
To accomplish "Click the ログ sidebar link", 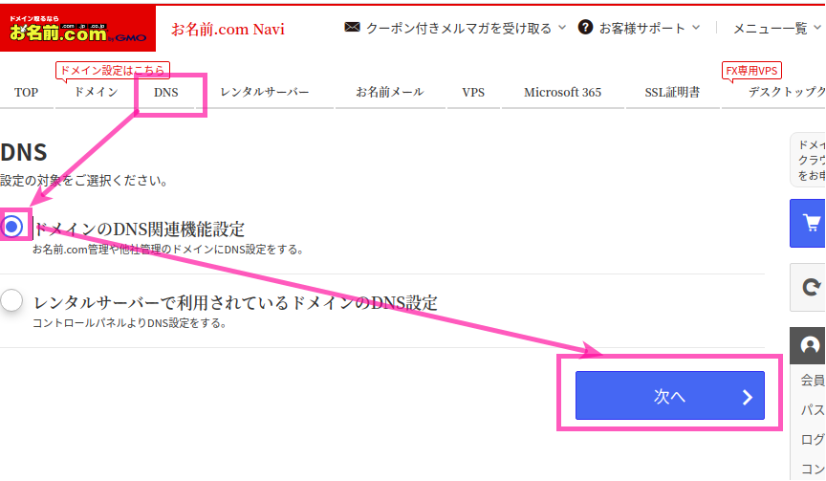I will pos(813,439).
